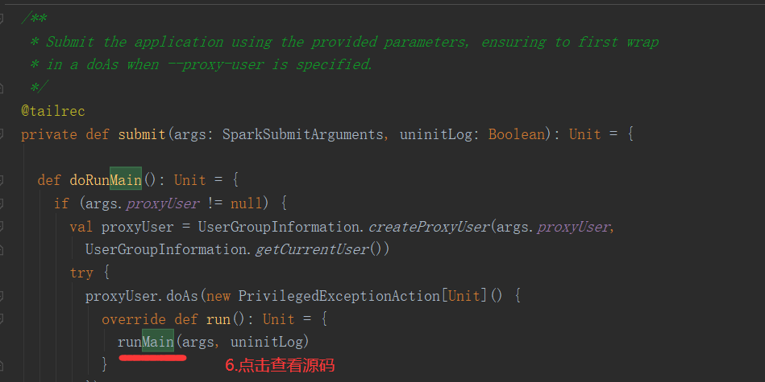The image size is (765, 382).
Task: Click the doRunMain method name
Action: [111, 180]
